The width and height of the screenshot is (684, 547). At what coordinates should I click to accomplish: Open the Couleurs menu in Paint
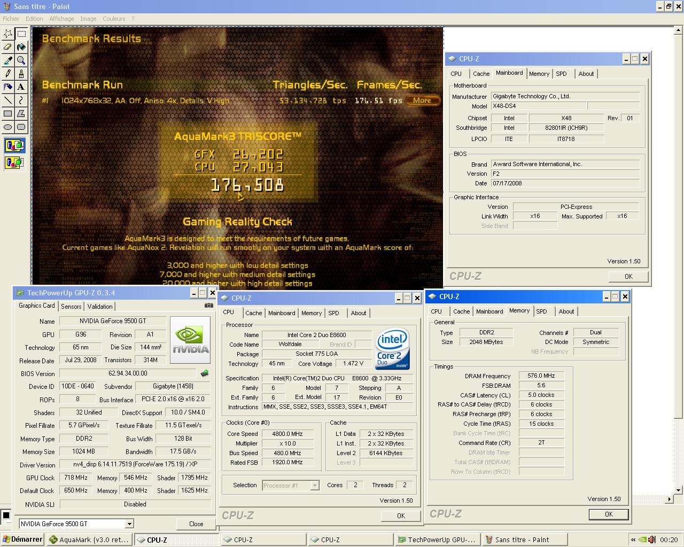tap(114, 19)
